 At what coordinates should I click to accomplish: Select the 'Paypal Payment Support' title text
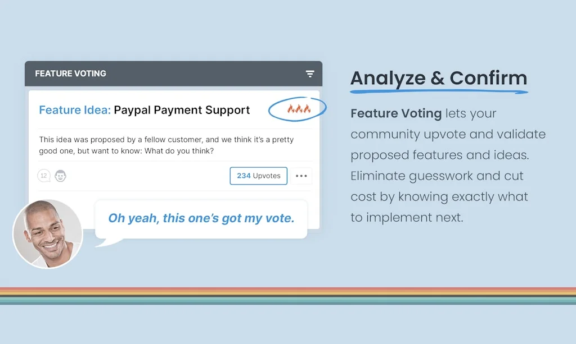[182, 110]
